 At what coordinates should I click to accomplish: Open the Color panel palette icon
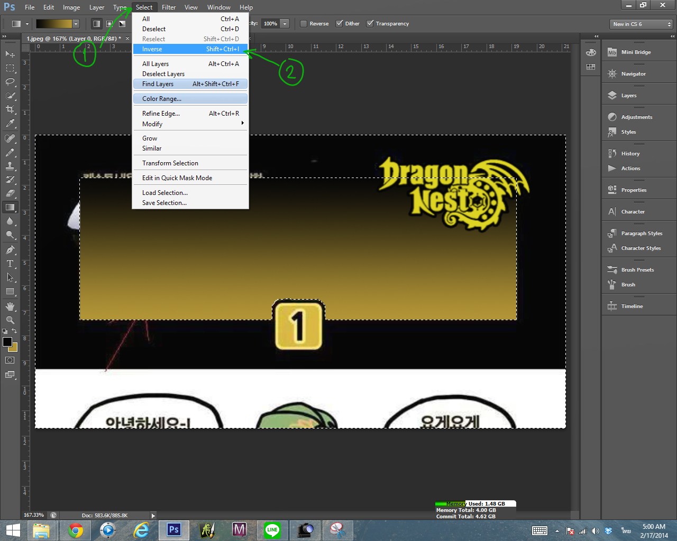(591, 52)
